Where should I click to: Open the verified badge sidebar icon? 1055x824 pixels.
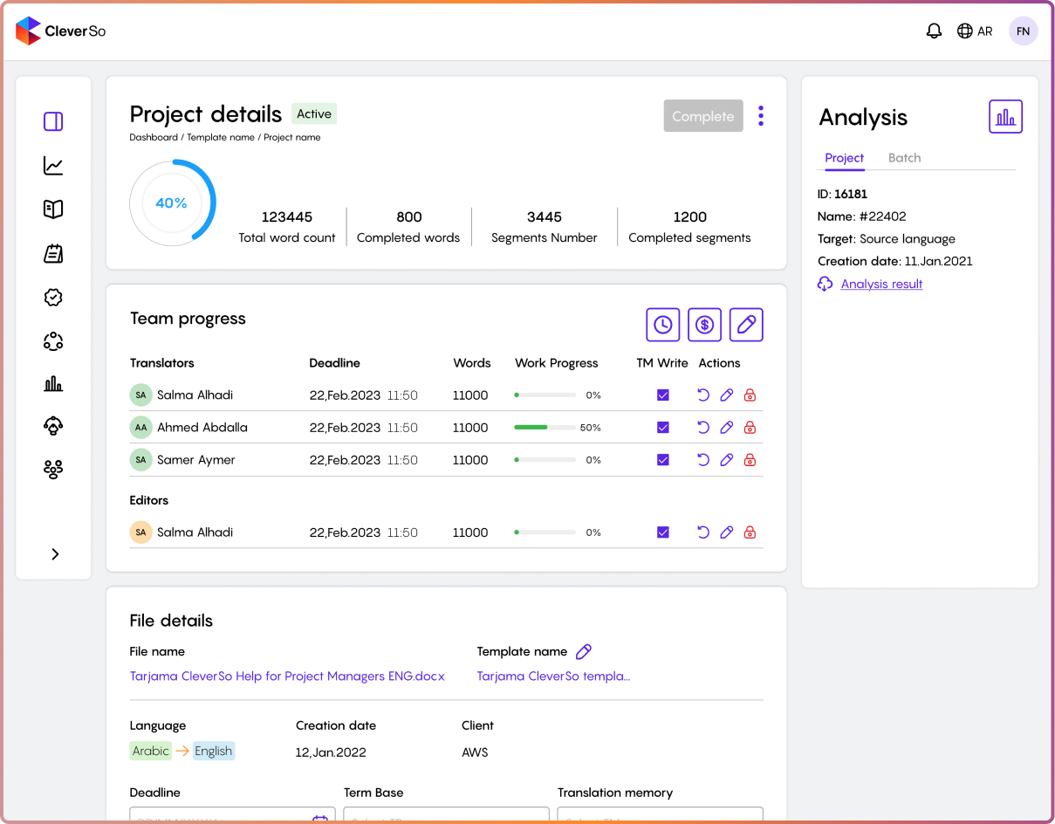[x=53, y=298]
